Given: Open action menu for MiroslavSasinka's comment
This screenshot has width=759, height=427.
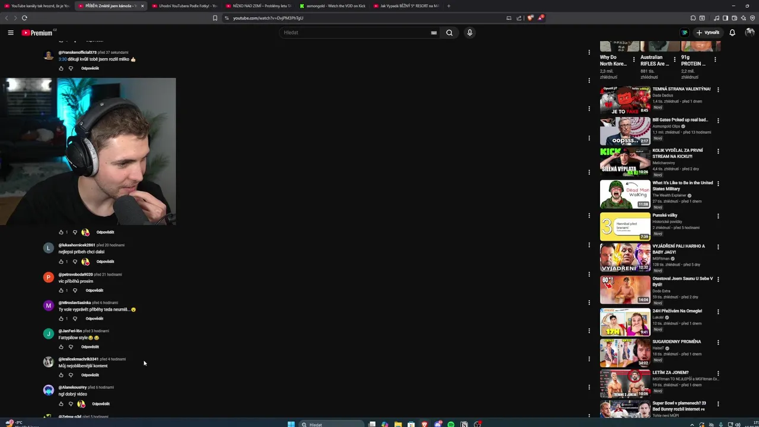Looking at the screenshot, I should click(x=589, y=302).
